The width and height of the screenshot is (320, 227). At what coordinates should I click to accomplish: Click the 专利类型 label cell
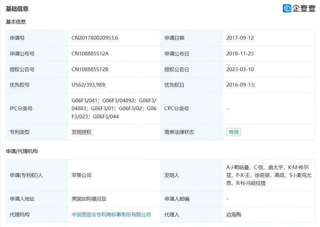pos(37,132)
